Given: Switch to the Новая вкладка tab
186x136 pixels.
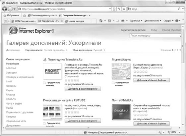Looking at the screenshot, I should point(78,21).
